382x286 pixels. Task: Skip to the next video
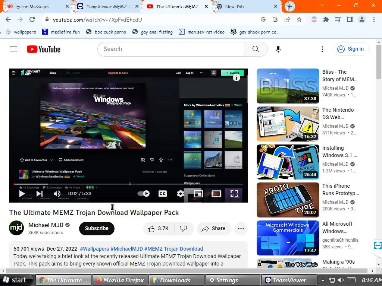[40, 194]
